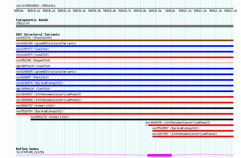Select the nsv1160670 (Lou2015) label
241x158 pixels.
(x=32, y=55)
